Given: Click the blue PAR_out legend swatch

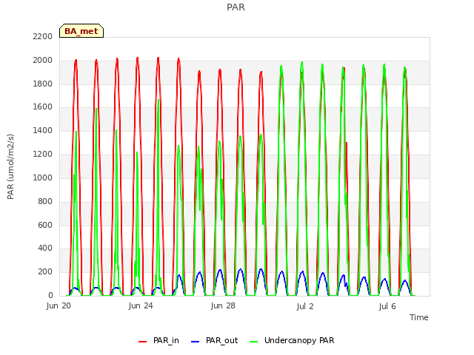Looking at the screenshot, I should click(x=196, y=342).
